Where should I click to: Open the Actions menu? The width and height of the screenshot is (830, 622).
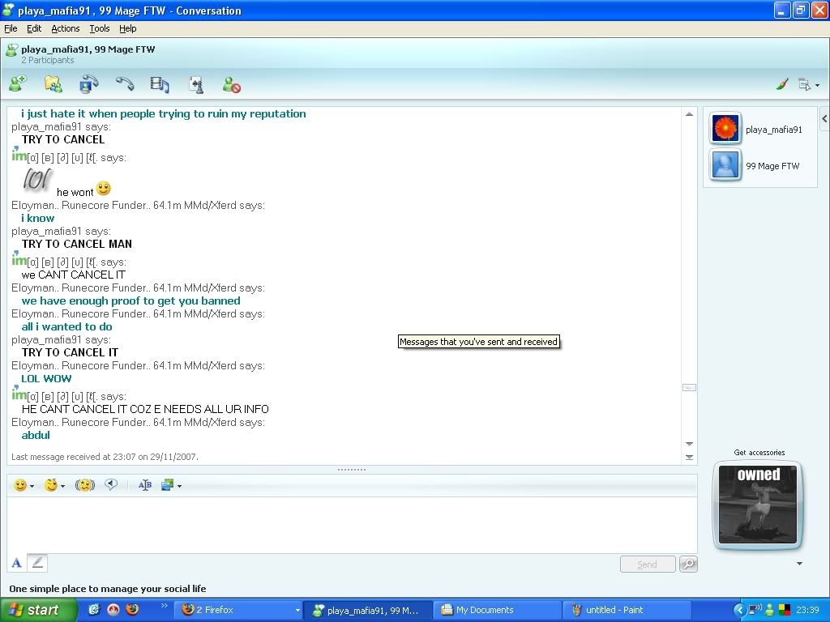pos(66,28)
